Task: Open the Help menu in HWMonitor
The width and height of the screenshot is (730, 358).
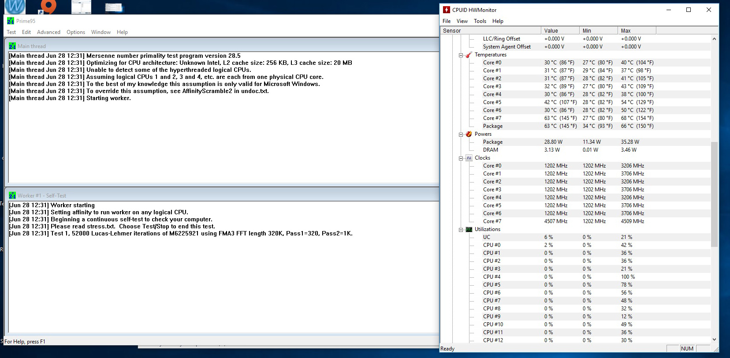Action: coord(498,21)
